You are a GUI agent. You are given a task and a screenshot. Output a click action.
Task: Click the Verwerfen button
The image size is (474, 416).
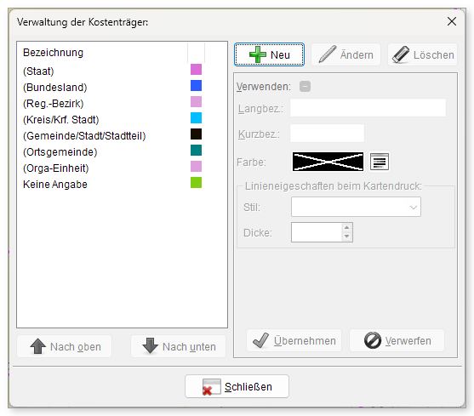(x=397, y=340)
